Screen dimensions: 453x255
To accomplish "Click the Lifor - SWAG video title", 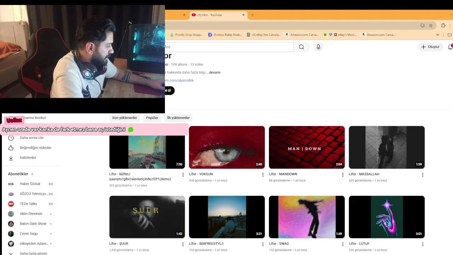I will 279,244.
